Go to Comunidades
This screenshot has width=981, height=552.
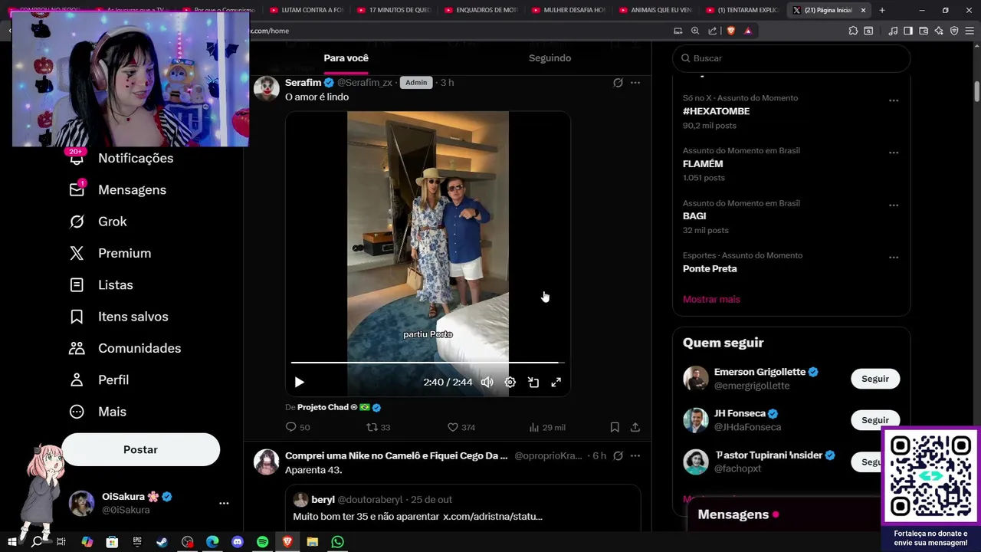[x=124, y=348]
